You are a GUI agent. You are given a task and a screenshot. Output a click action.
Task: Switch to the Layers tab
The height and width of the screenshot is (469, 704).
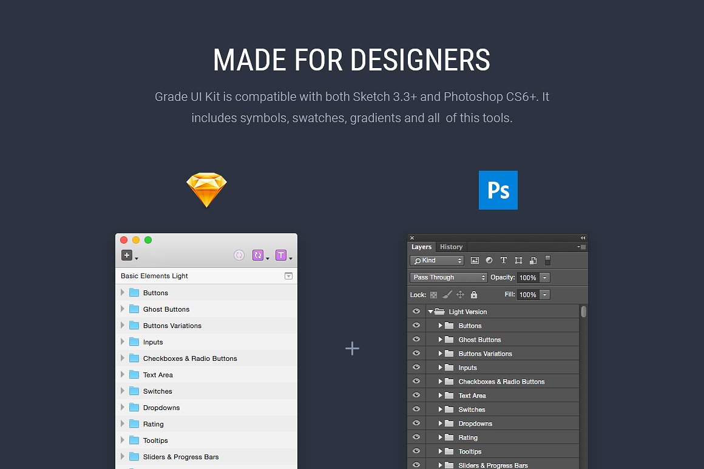421,247
